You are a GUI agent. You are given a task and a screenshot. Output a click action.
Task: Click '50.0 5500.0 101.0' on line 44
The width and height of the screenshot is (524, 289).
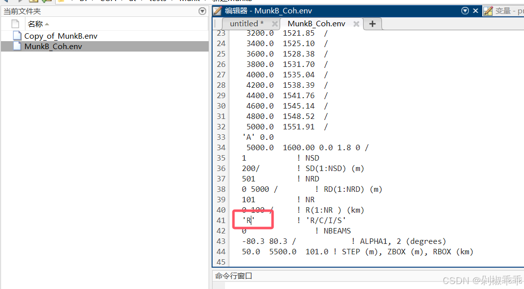click(286, 252)
